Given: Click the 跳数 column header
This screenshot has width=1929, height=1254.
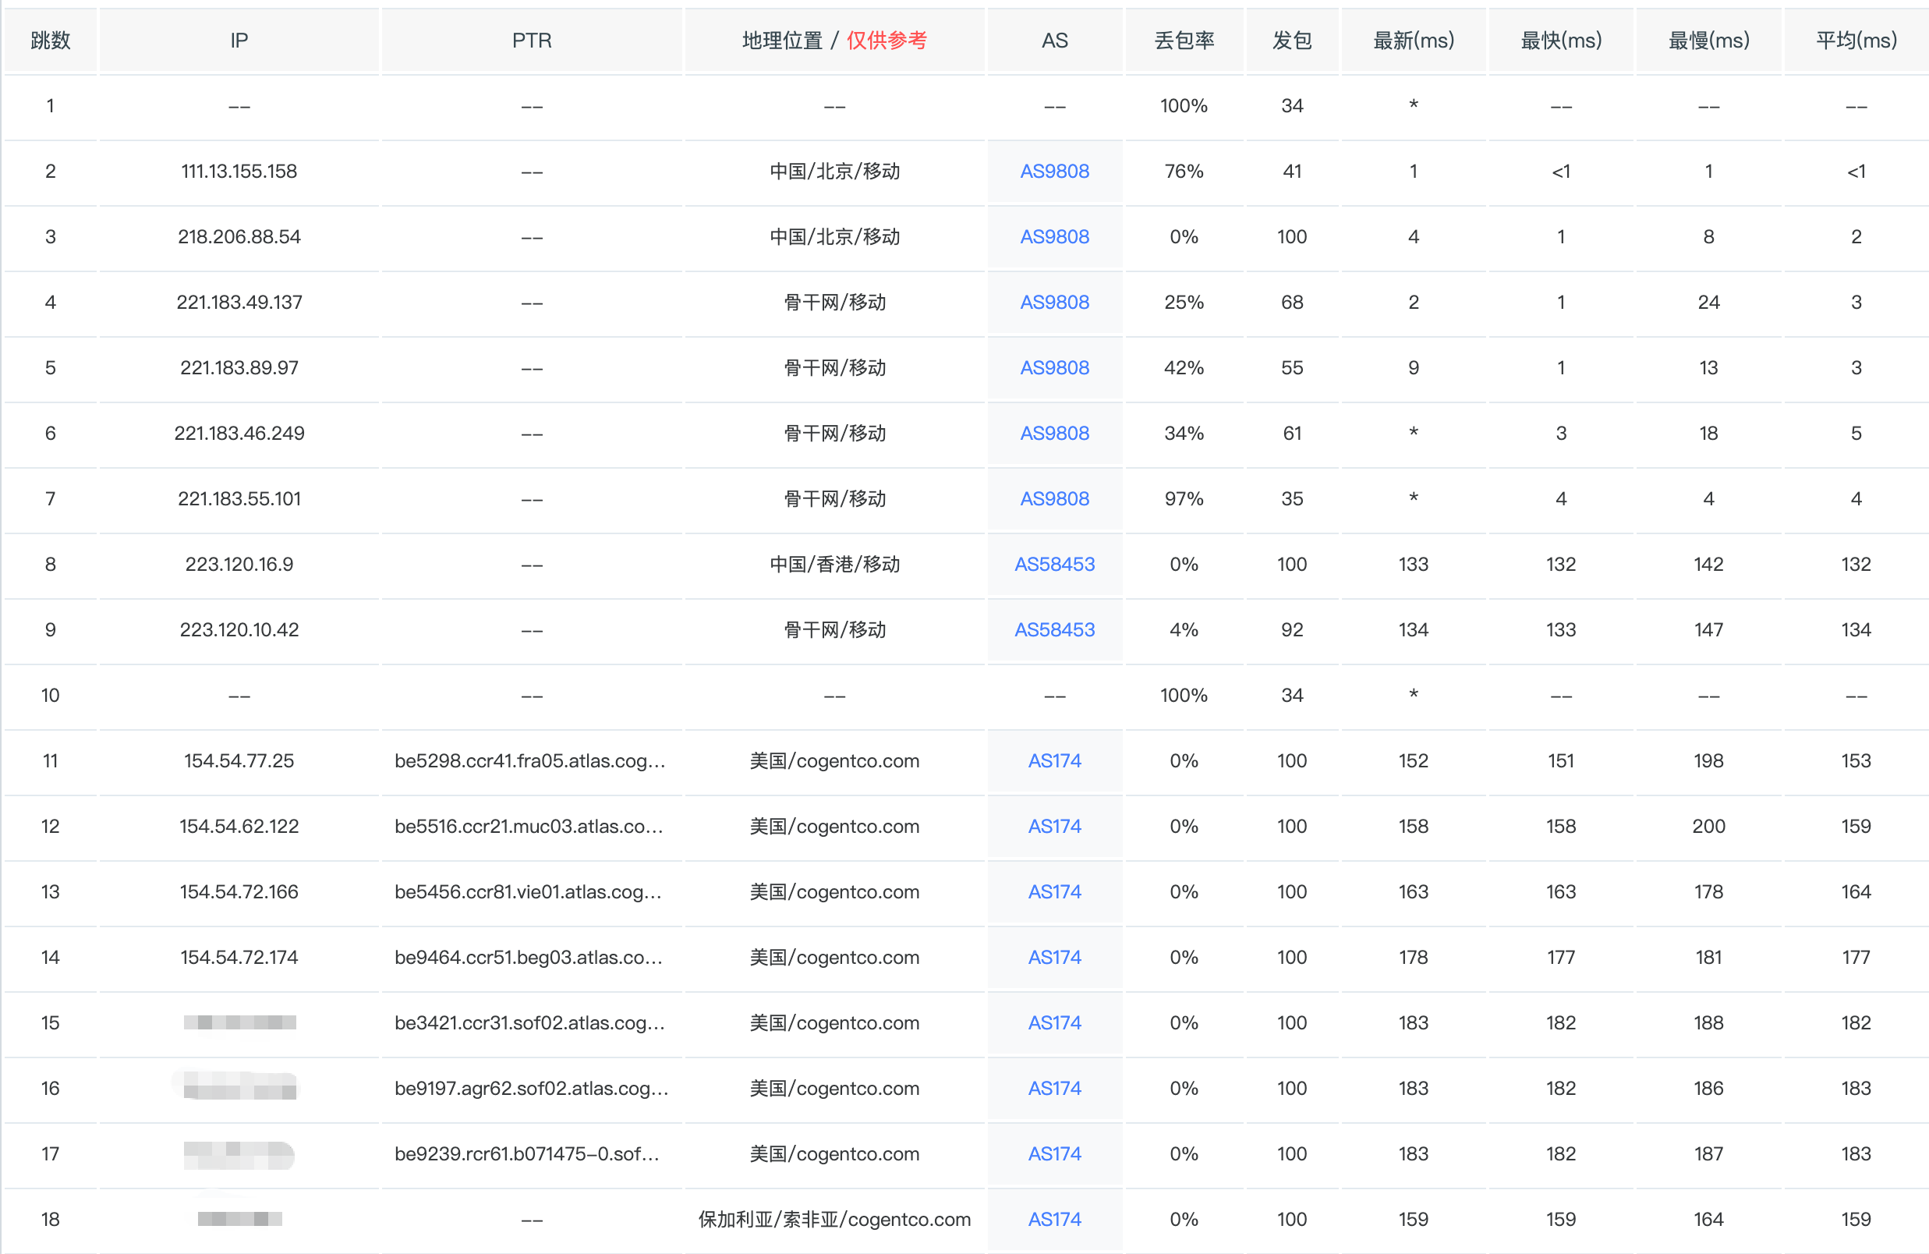Looking at the screenshot, I should pos(50,41).
